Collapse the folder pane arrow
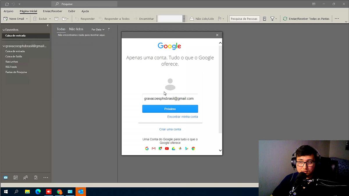Screen dimensions: 349x196 click(48, 25)
